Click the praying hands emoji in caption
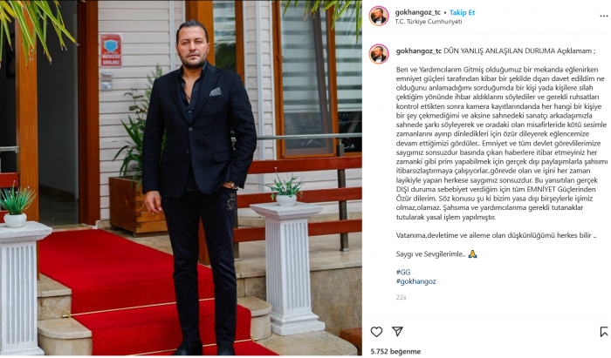611x358 pixels. (472, 254)
